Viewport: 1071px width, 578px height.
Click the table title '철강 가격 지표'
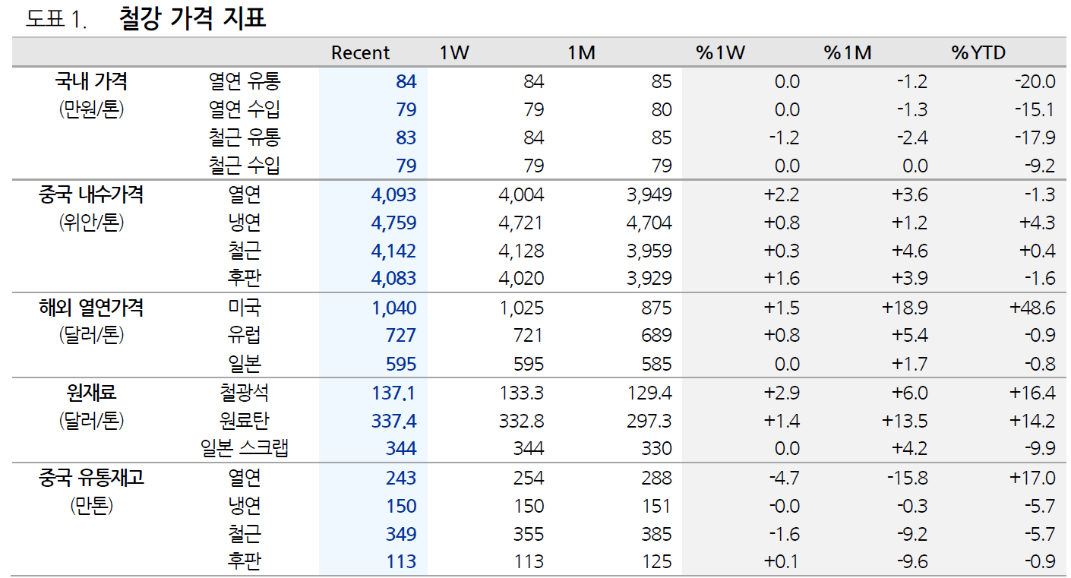[192, 17]
